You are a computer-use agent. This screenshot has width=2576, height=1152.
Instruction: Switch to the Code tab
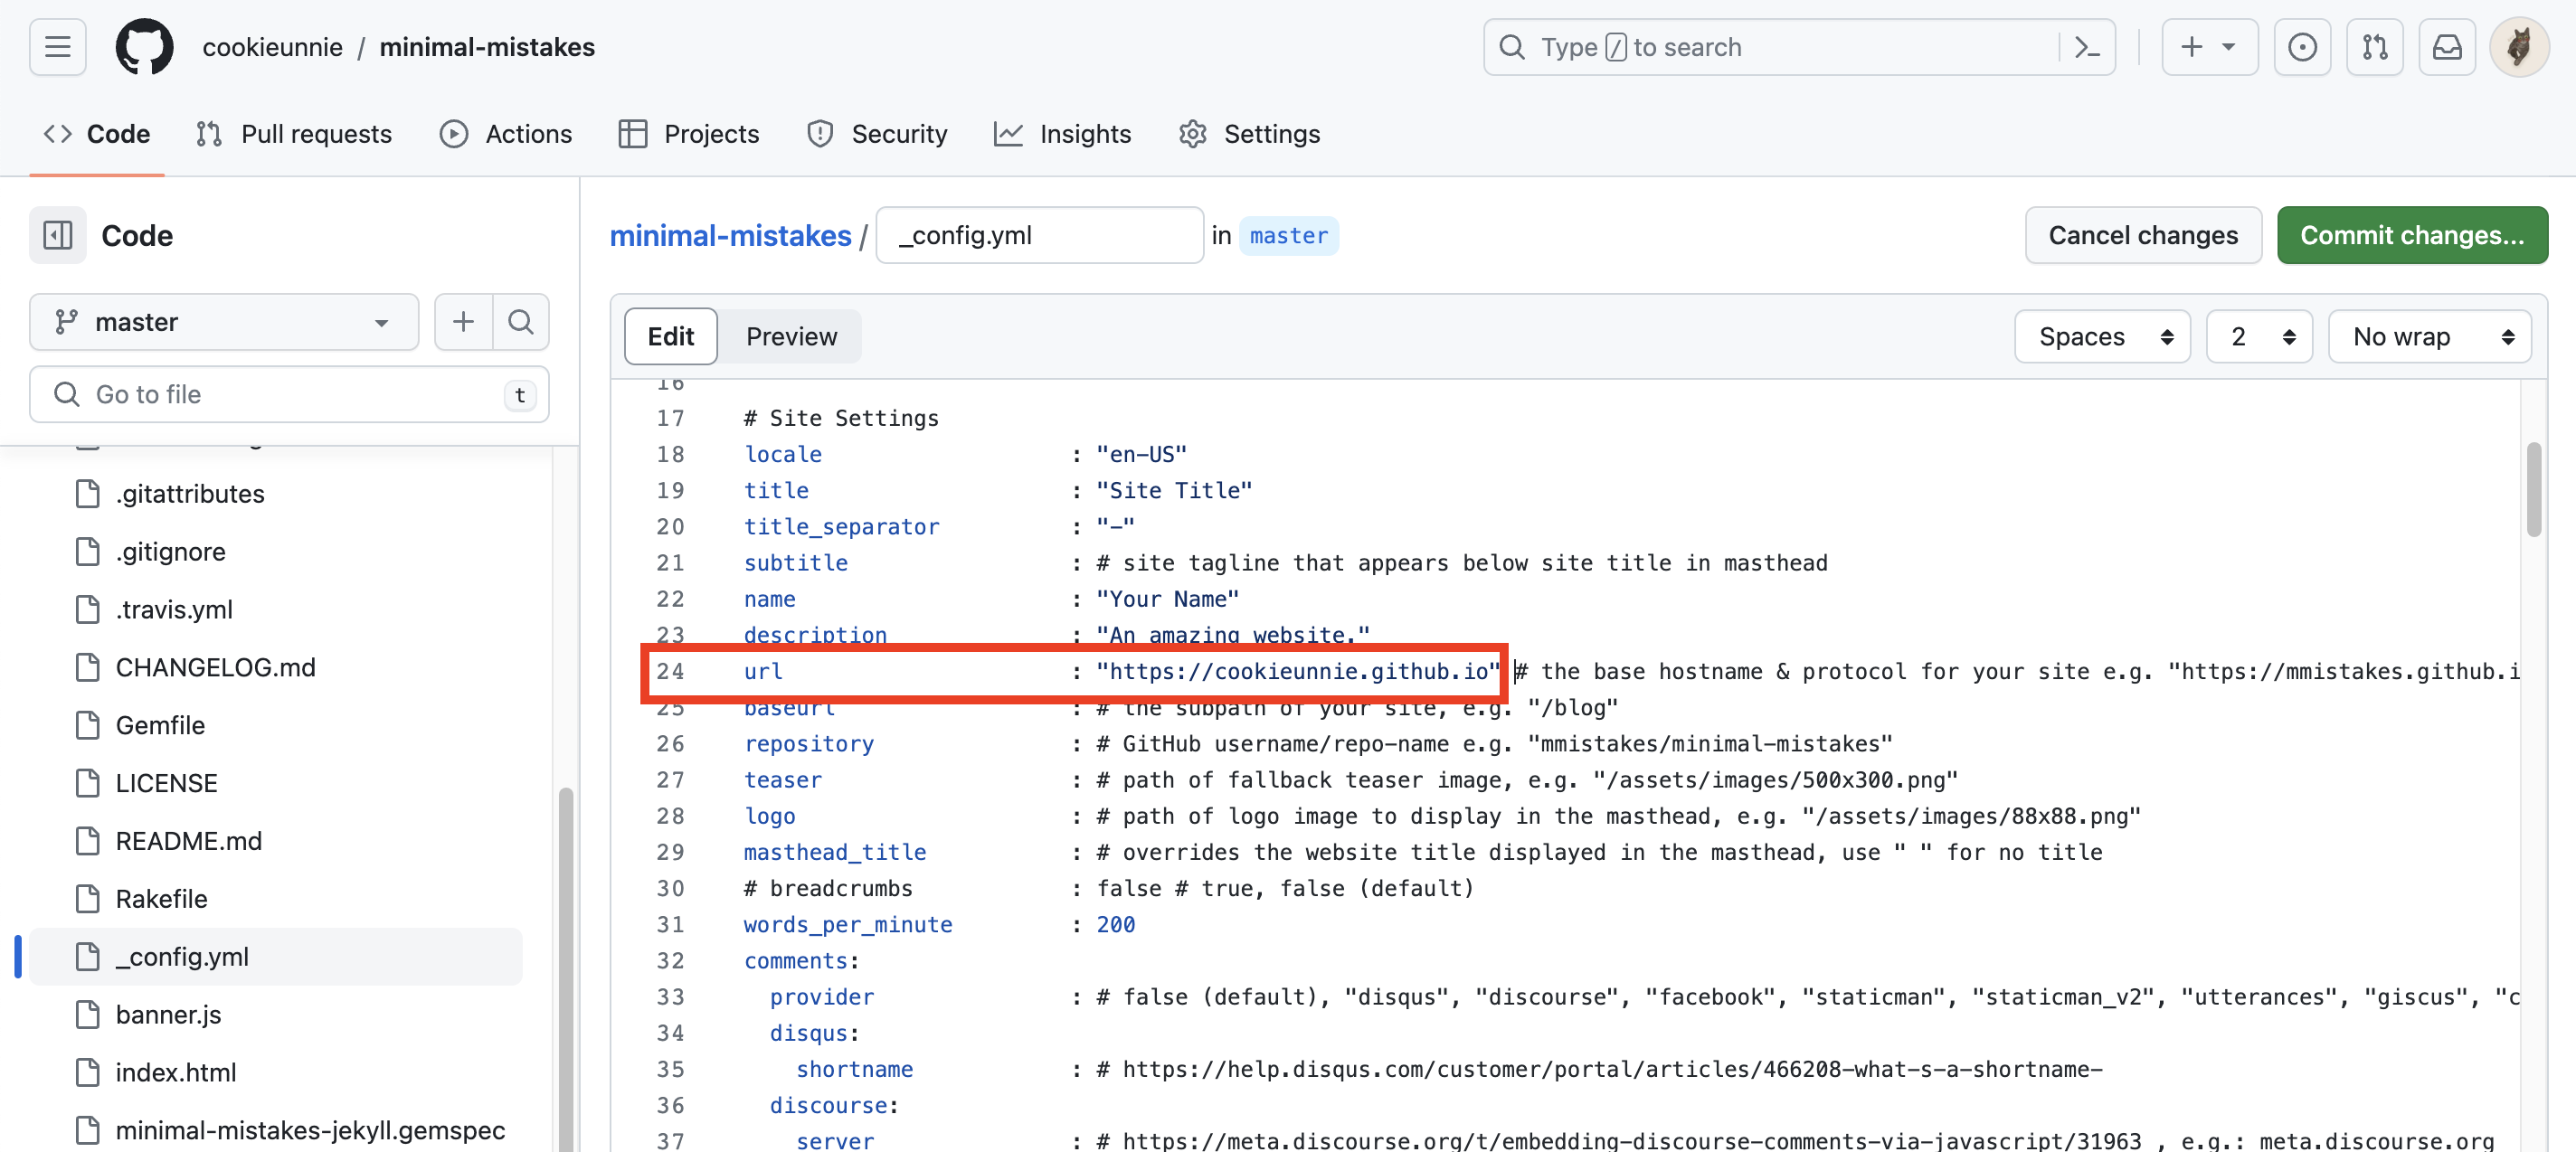click(x=97, y=134)
